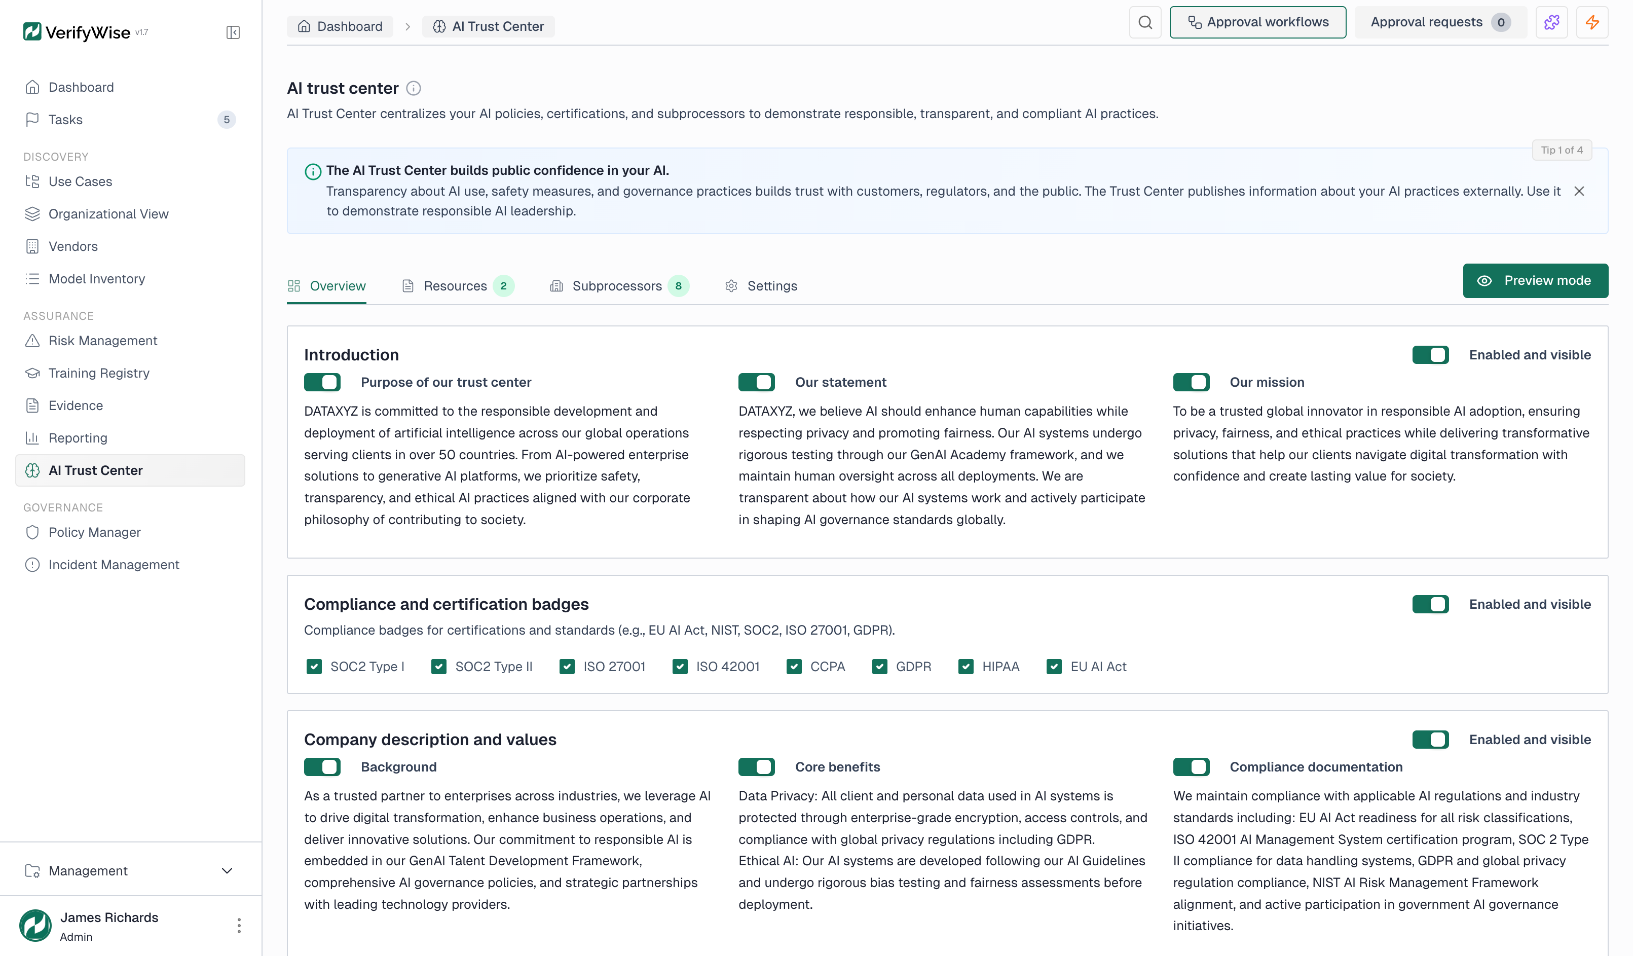Switch to the Subprocessors tab
The image size is (1633, 956).
point(617,286)
